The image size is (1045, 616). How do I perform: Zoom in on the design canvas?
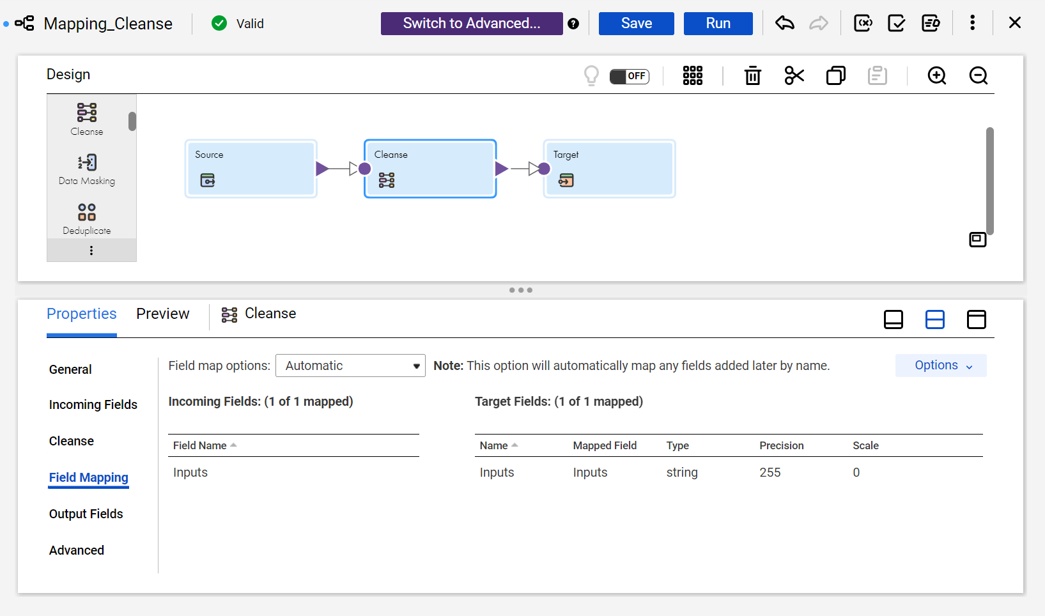(x=937, y=75)
